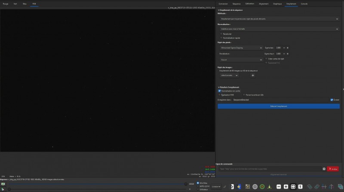Adjust the upper histogram cut slider
The width and height of the screenshot is (344, 192).
(x=186, y=184)
